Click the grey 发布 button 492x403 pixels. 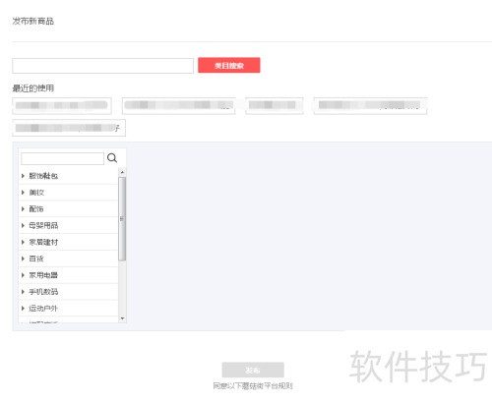tap(253, 371)
